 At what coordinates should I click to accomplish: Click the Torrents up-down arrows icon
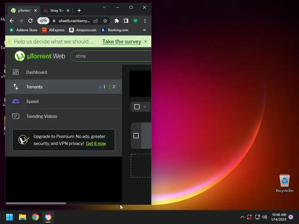coord(16,87)
